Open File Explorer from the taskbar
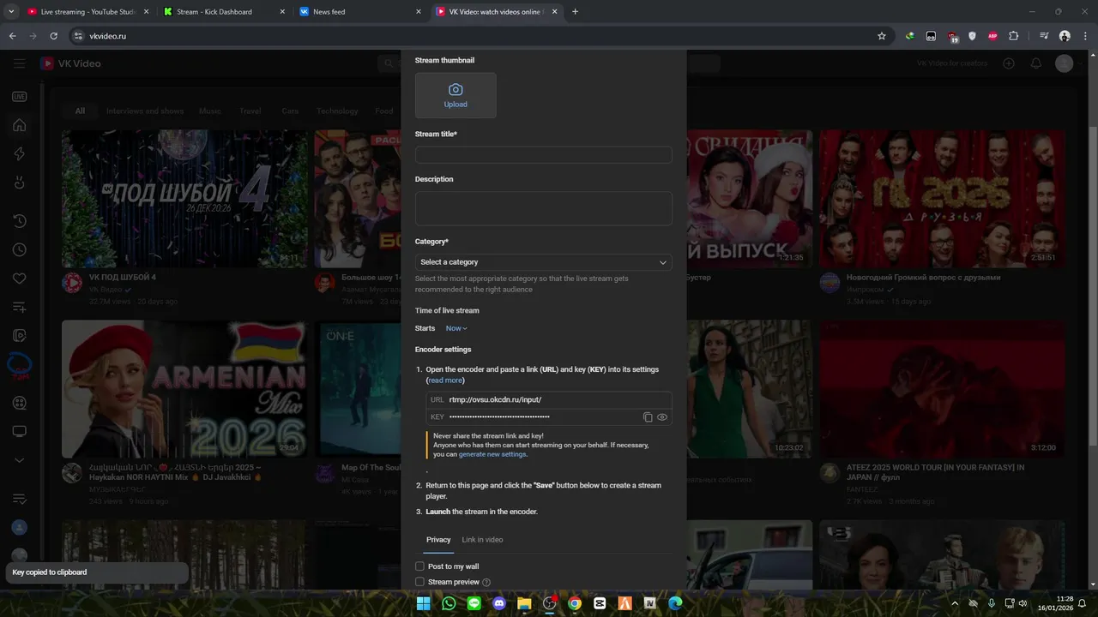This screenshot has height=617, width=1098. pos(524,603)
